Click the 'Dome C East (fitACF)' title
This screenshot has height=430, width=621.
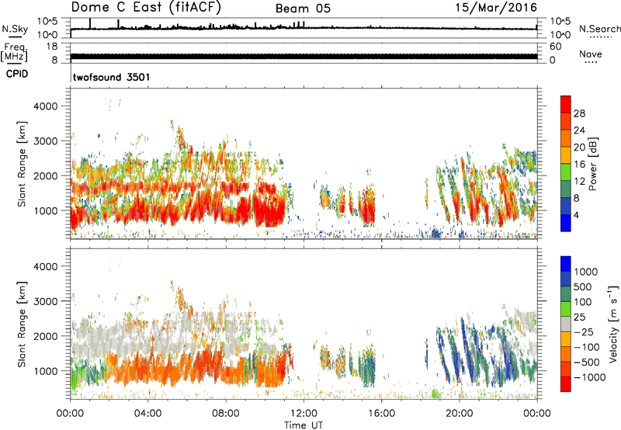[x=146, y=7]
